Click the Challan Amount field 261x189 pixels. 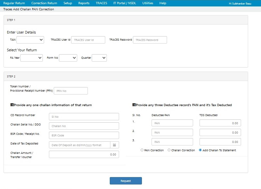pyautogui.click(x=84, y=154)
